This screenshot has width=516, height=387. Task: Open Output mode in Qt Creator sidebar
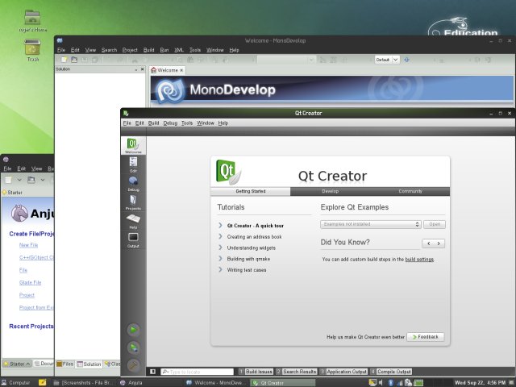coord(133,239)
